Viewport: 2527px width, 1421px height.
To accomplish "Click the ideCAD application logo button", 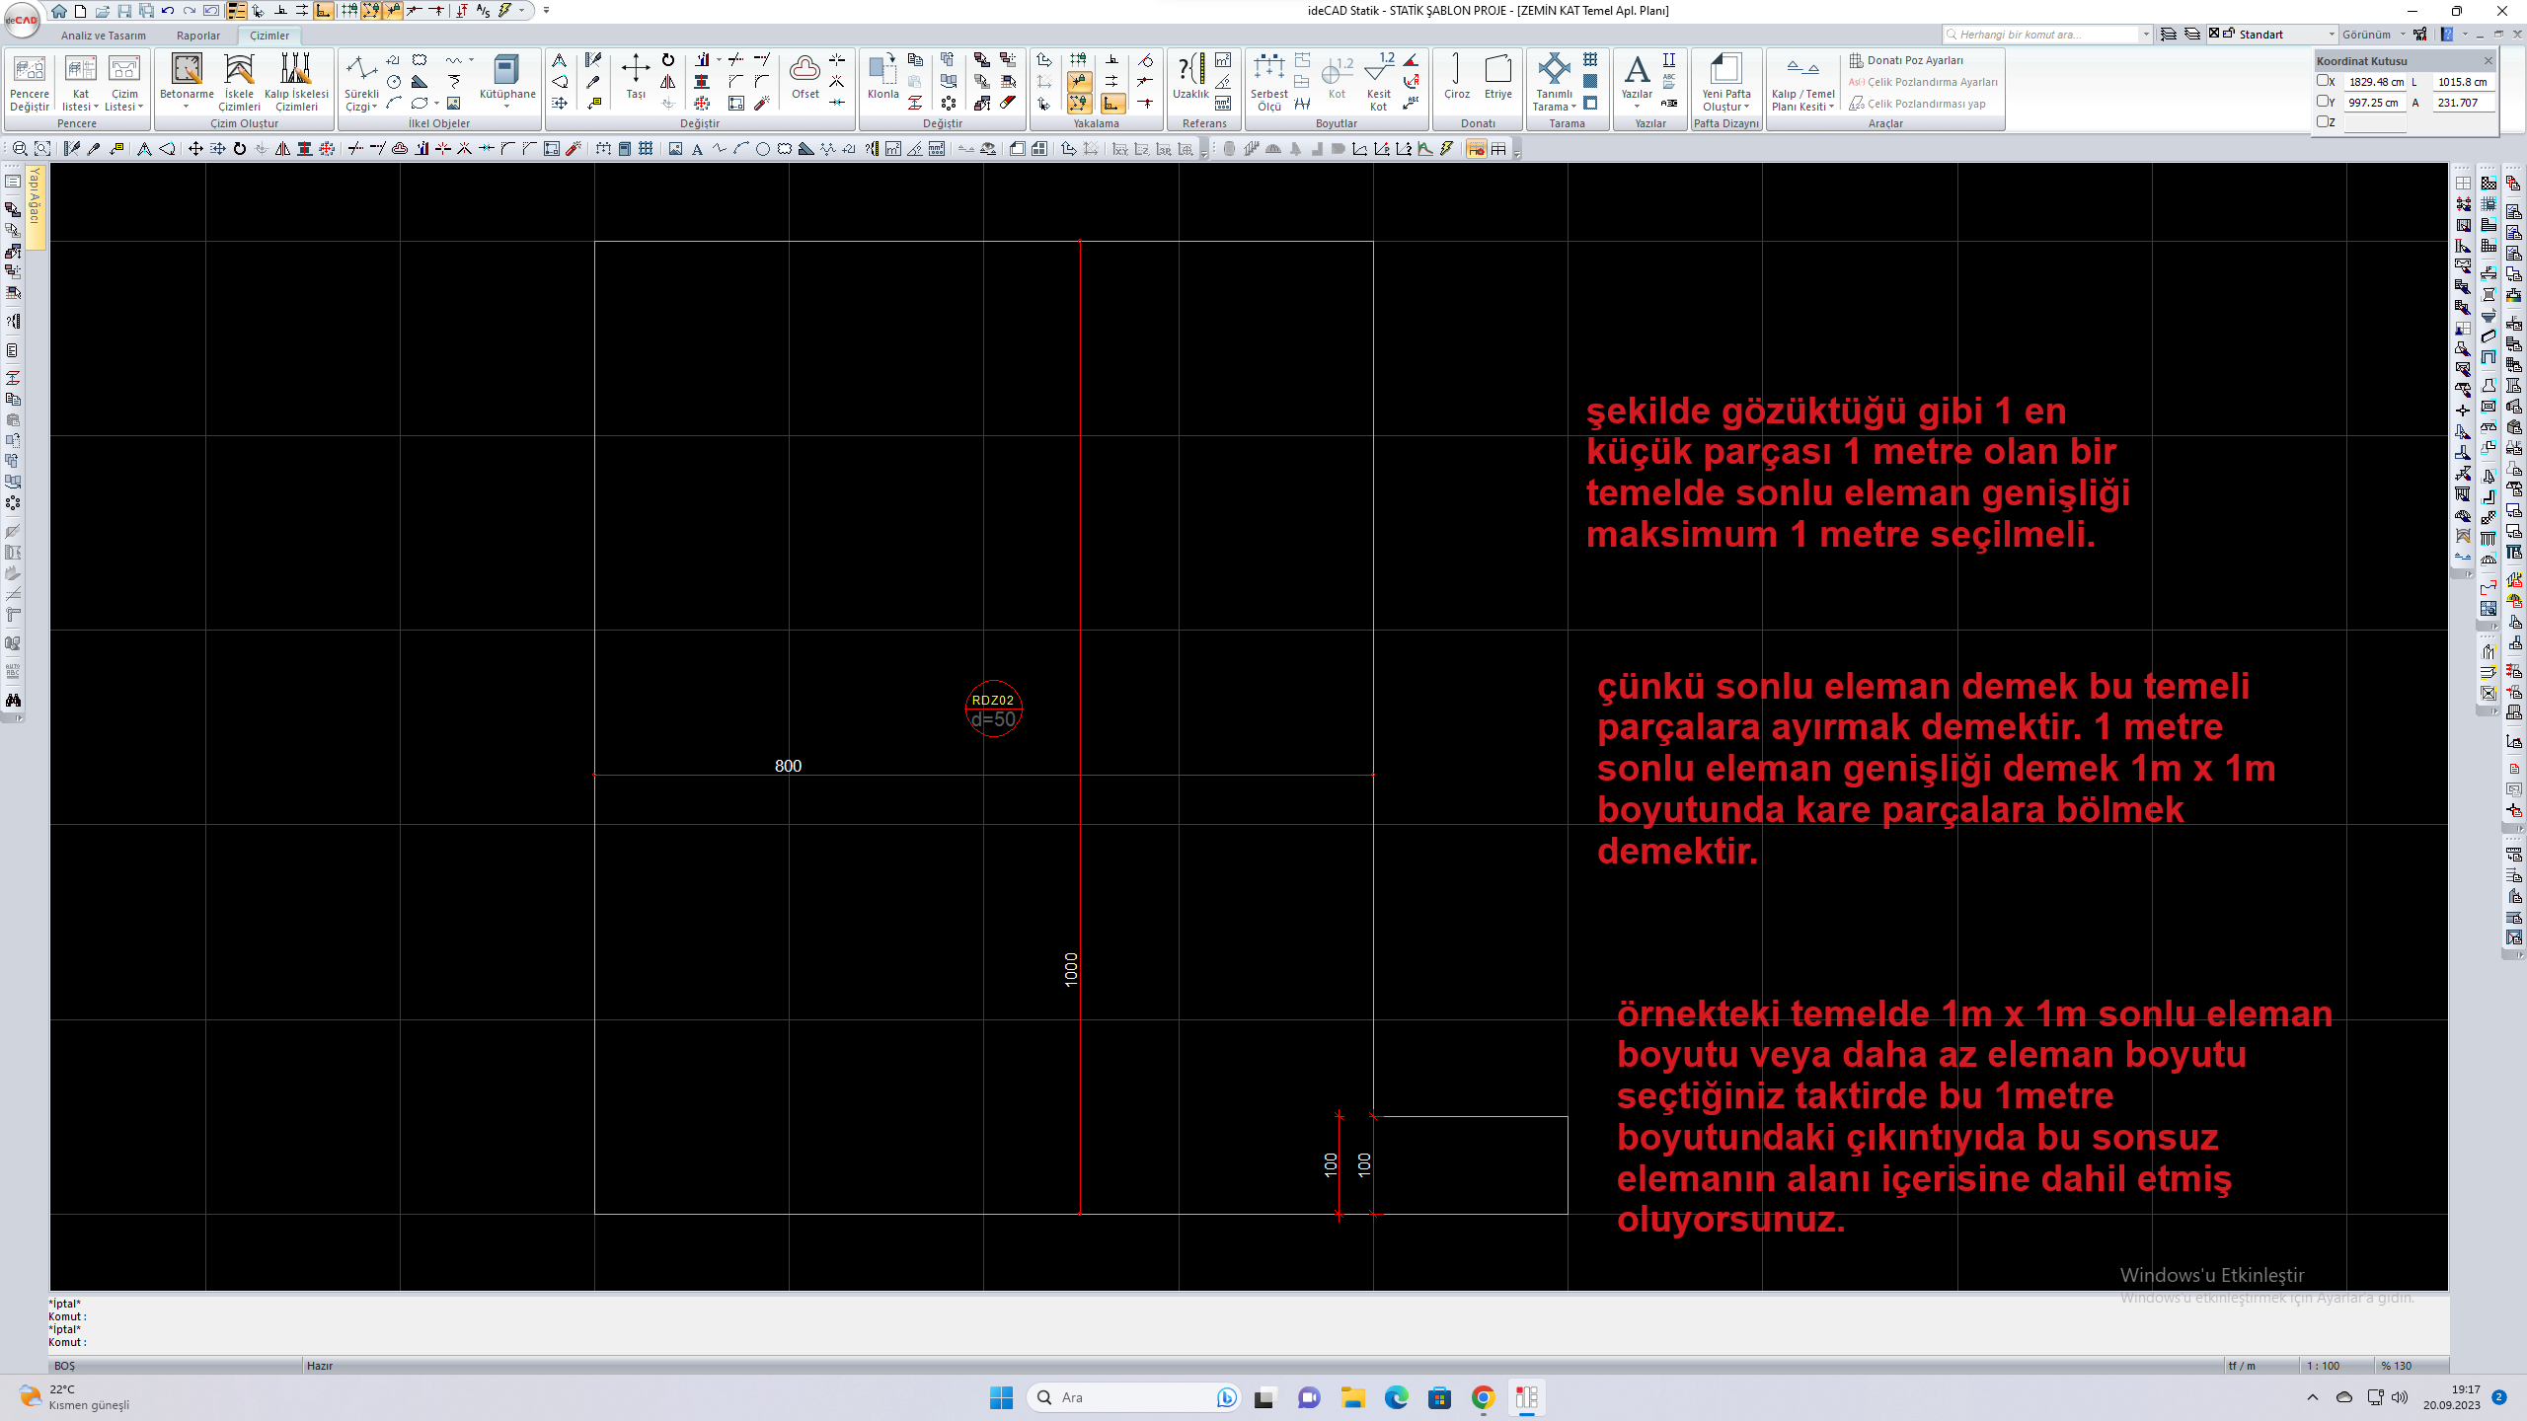I will 22,20.
